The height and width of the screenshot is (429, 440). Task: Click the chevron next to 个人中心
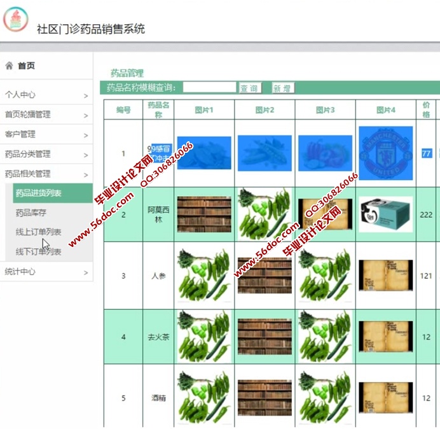tap(86, 96)
